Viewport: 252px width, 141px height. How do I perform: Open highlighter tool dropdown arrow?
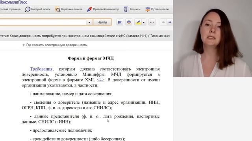coord(144,22)
